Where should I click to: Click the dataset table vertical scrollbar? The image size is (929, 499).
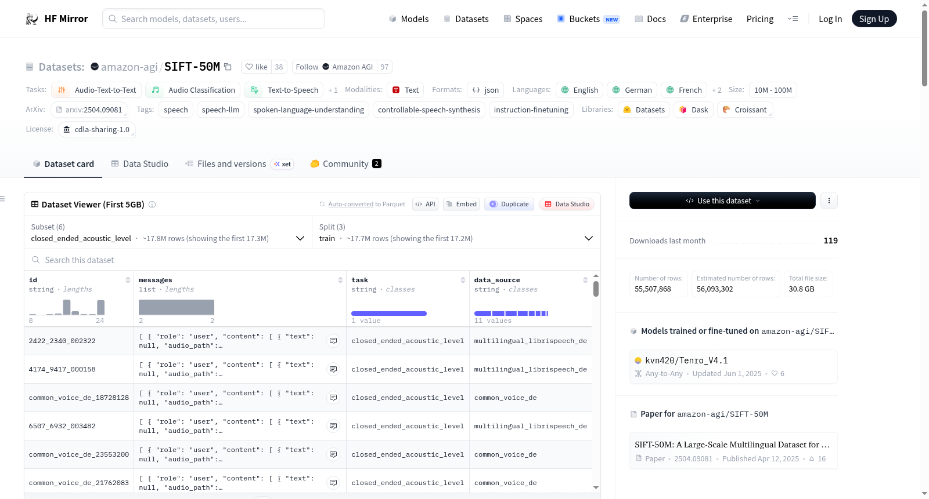(x=596, y=289)
